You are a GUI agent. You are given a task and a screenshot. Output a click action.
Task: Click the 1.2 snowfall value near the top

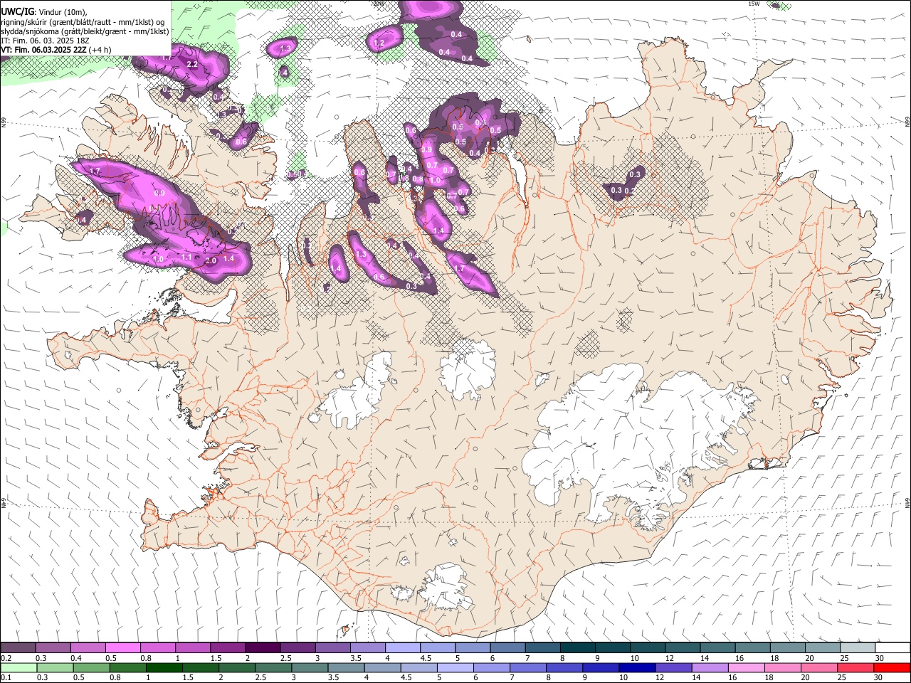(379, 43)
